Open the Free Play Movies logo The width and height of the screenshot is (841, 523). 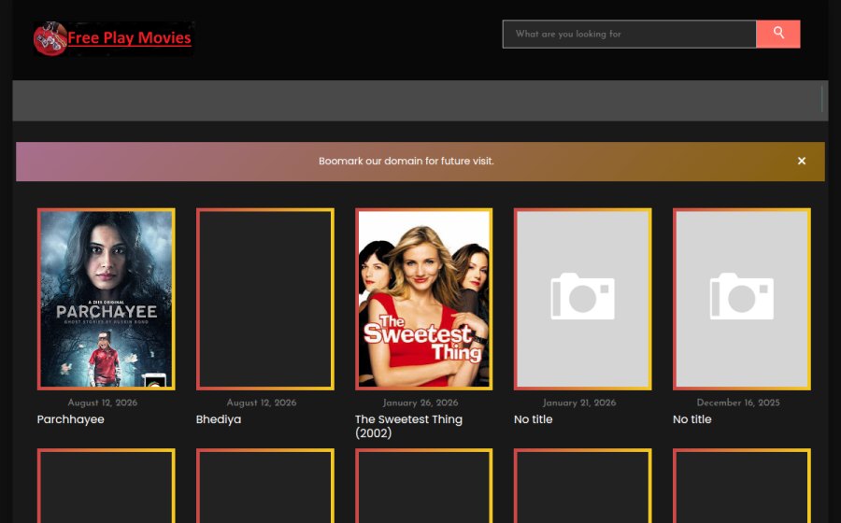tap(113, 38)
